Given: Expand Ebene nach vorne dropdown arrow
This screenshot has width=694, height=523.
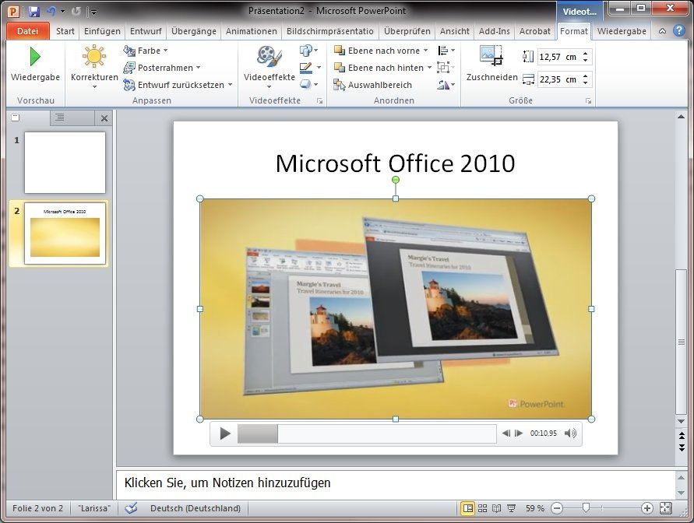Looking at the screenshot, I should click(426, 51).
